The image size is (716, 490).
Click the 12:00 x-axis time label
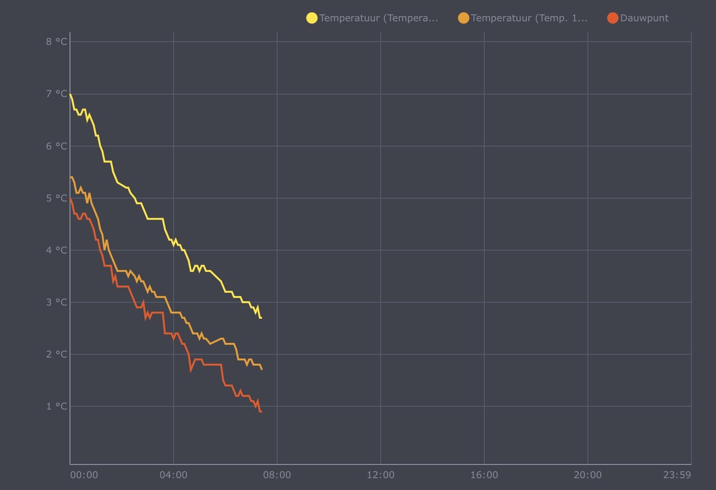pos(381,475)
